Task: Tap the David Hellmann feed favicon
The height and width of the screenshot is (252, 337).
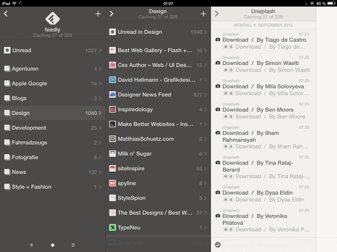Action: pyautogui.click(x=113, y=80)
